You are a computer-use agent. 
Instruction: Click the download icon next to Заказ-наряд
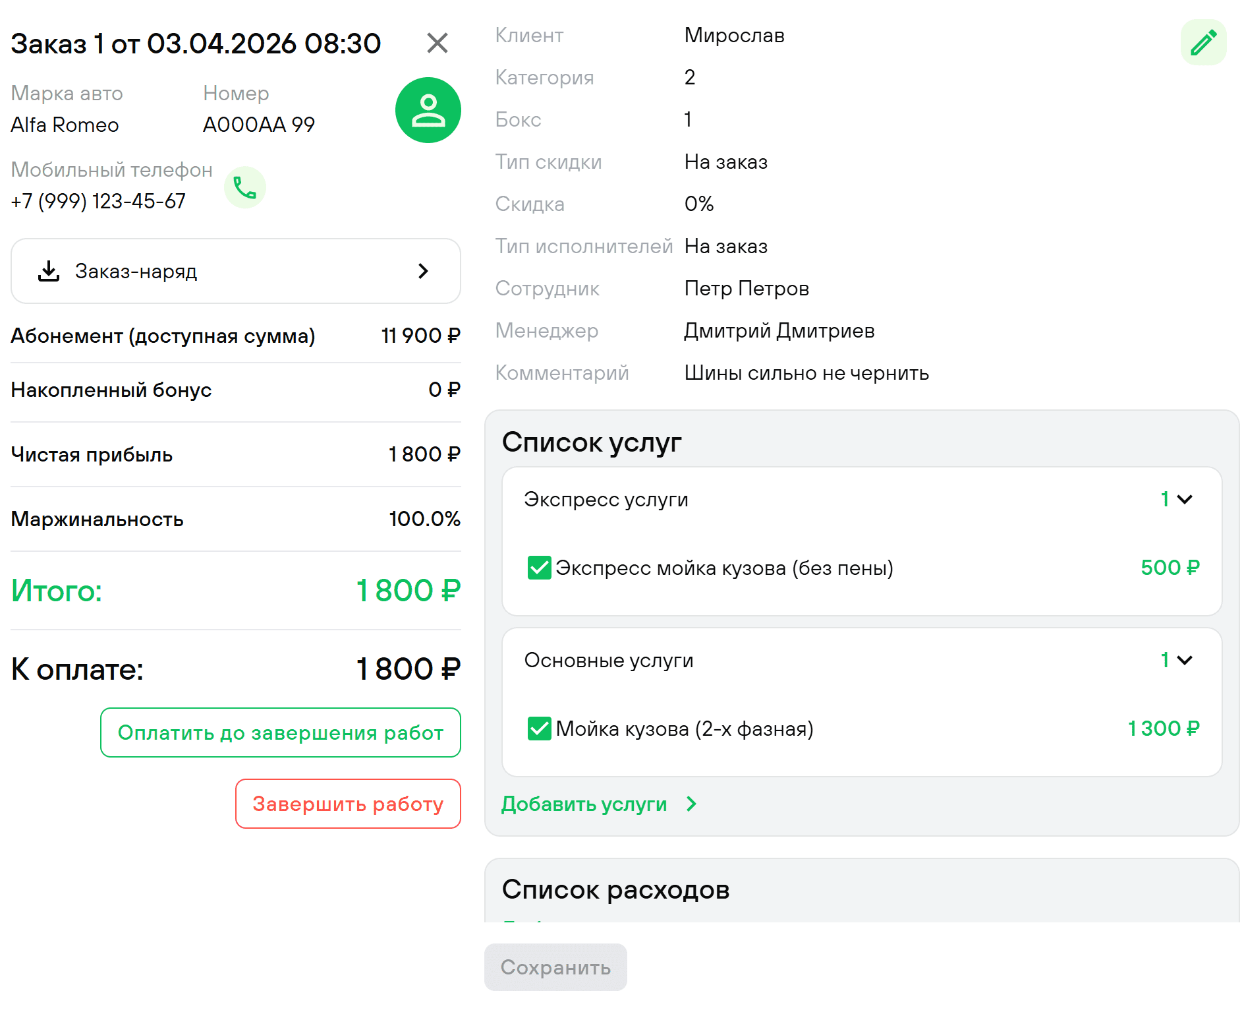point(49,271)
